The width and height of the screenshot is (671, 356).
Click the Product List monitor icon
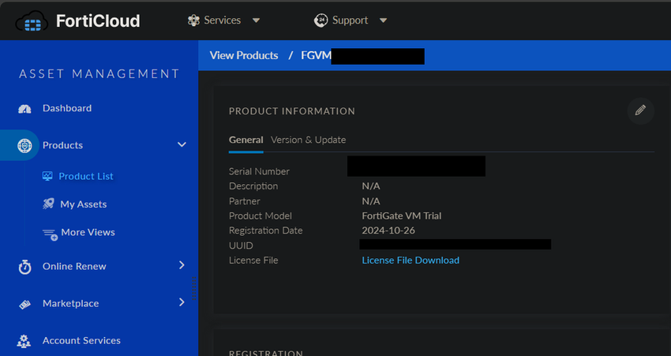(47, 176)
